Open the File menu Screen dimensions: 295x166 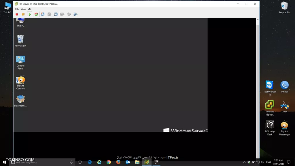[17, 9]
